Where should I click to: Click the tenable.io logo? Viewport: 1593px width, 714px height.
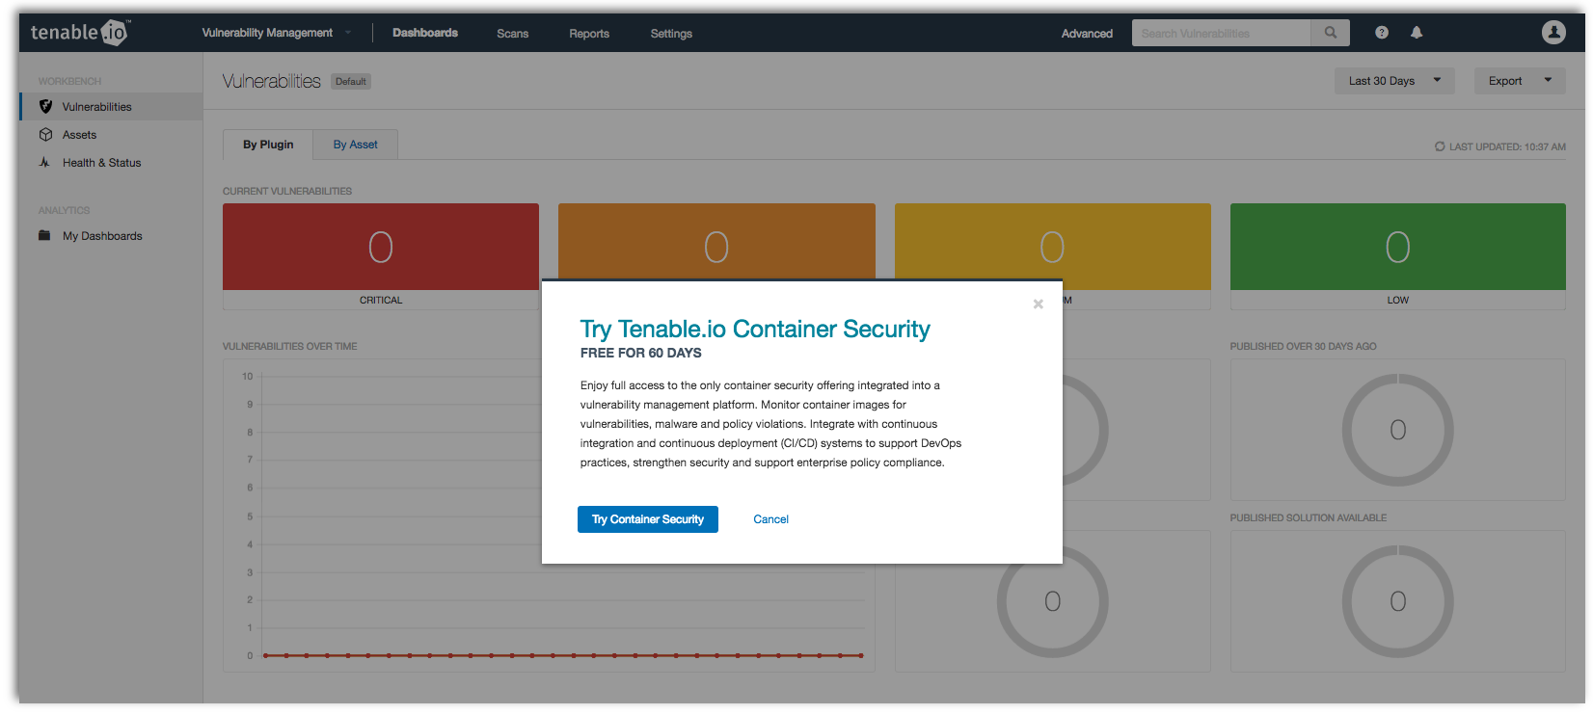pyautogui.click(x=80, y=32)
